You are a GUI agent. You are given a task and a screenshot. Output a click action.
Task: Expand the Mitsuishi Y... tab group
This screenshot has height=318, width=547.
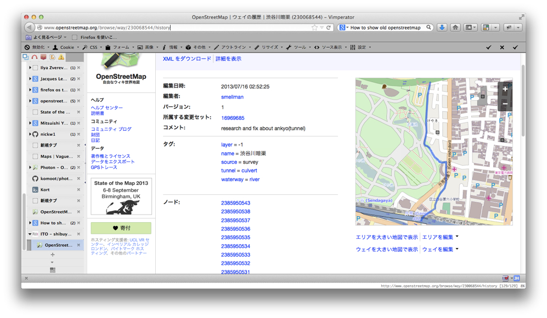[x=30, y=123]
